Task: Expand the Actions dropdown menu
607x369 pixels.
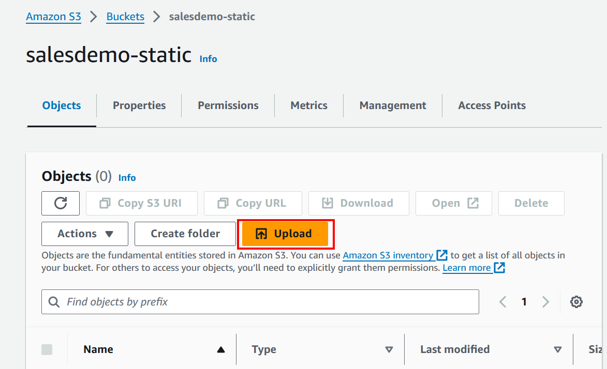Action: (x=85, y=234)
